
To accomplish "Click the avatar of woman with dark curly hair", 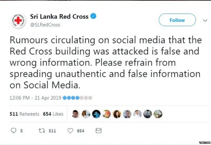I will pos(117,114).
